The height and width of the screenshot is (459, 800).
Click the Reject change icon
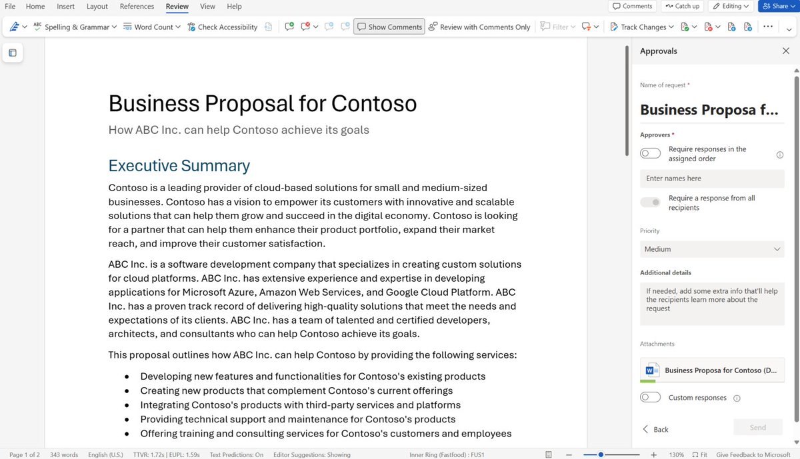pos(708,27)
